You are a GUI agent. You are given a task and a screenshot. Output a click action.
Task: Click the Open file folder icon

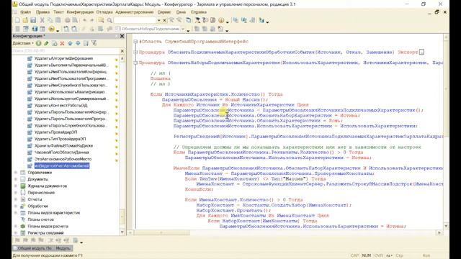point(25,20)
